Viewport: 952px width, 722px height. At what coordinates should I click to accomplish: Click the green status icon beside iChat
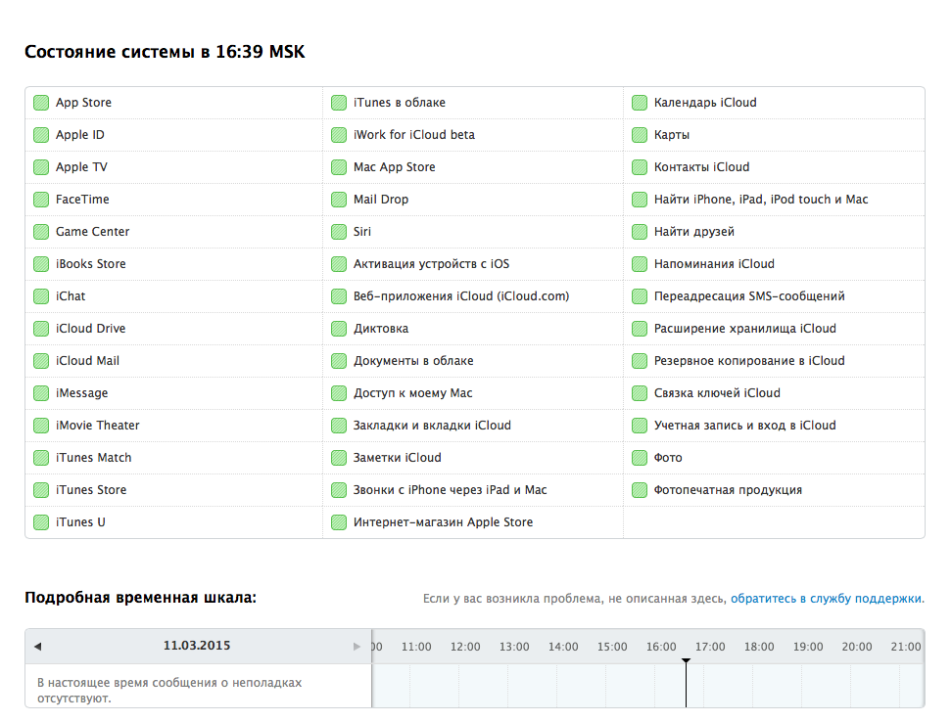(x=41, y=295)
